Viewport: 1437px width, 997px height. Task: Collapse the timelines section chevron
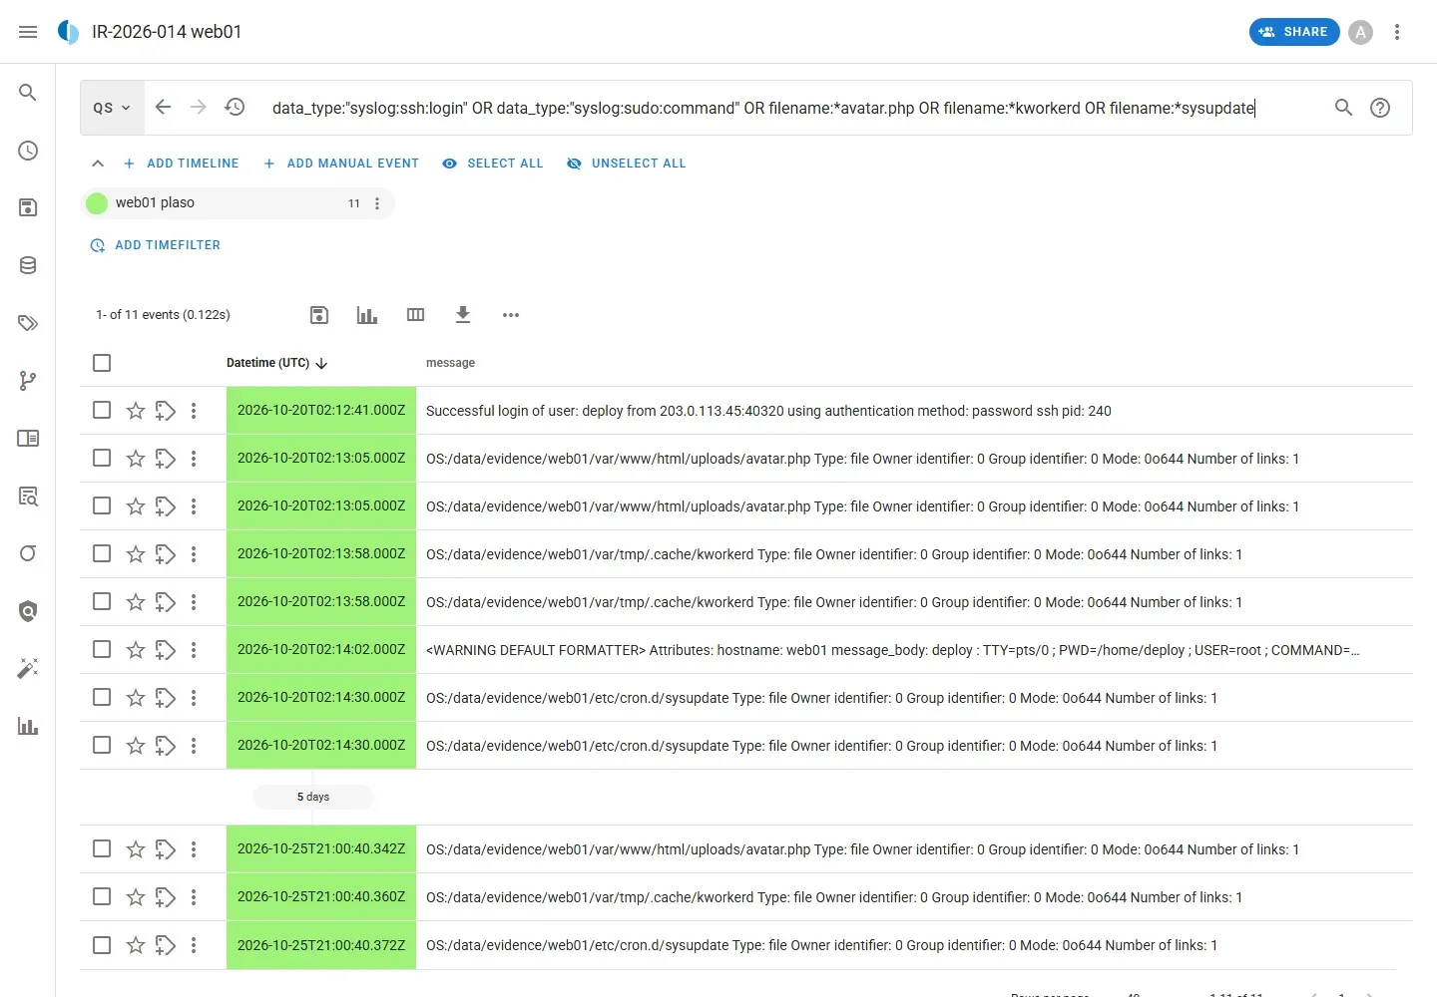pyautogui.click(x=98, y=164)
